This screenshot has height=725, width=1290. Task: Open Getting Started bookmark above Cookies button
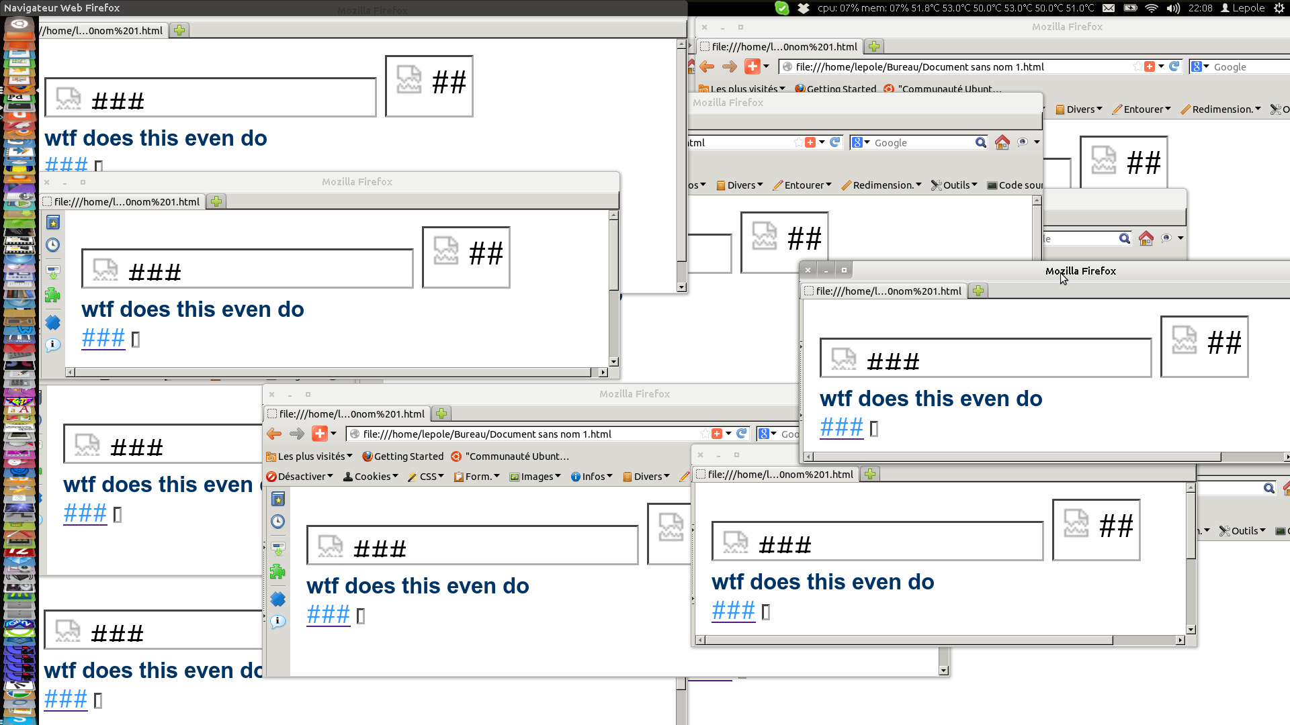[x=403, y=456]
